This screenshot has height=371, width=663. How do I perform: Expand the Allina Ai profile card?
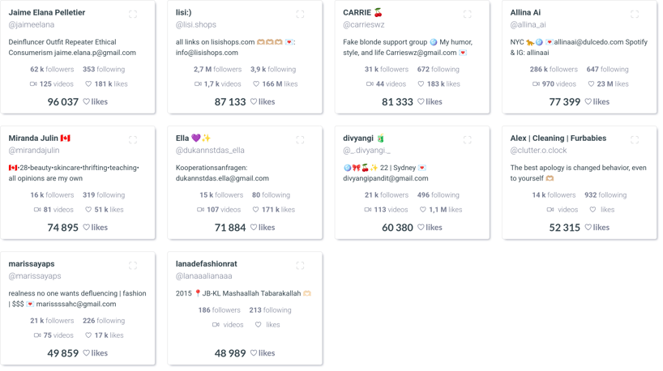pos(635,15)
